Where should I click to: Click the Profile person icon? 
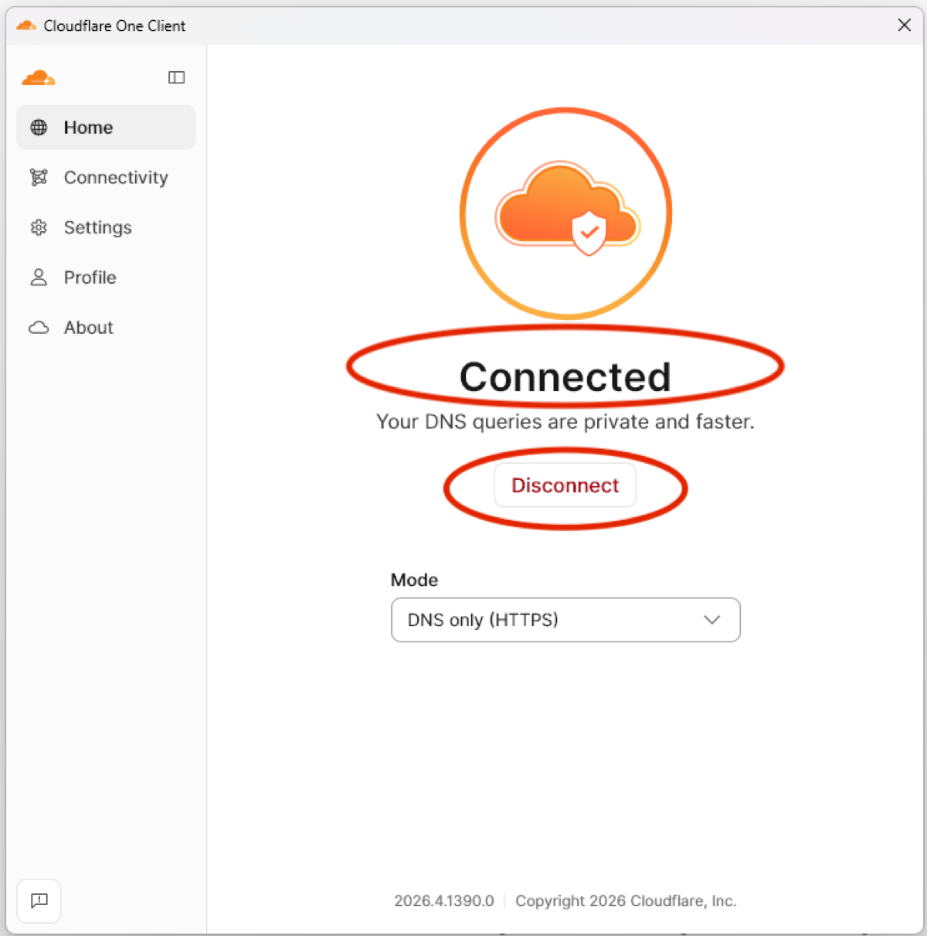[x=39, y=277]
